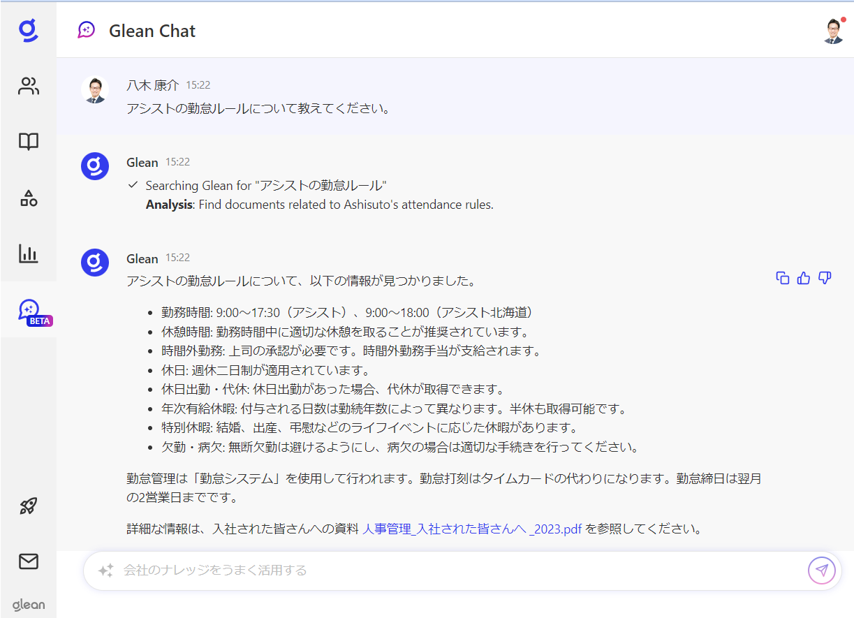Open the Knowledge book icon in sidebar
This screenshot has width=854, height=618.
coord(29,142)
